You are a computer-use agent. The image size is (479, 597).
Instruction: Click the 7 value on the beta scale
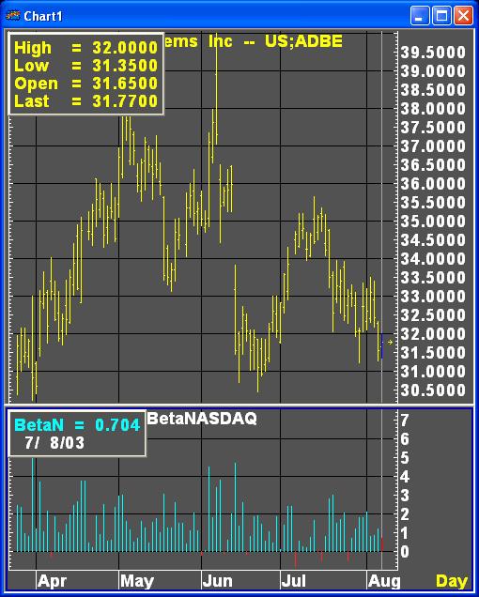click(405, 421)
